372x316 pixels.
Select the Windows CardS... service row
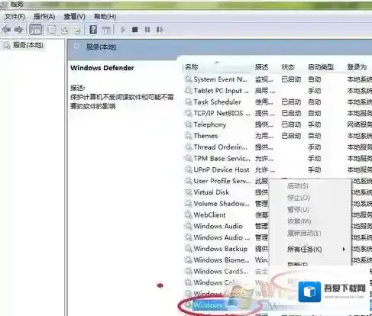(x=226, y=271)
